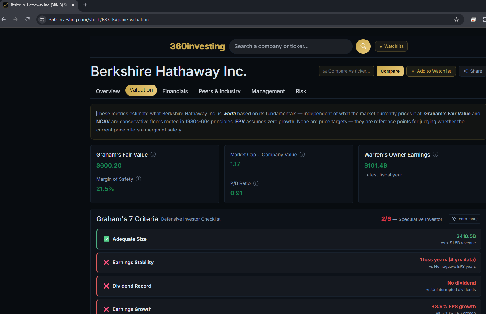
Task: Click the Earnings Growth criteria label
Action: pyautogui.click(x=132, y=309)
